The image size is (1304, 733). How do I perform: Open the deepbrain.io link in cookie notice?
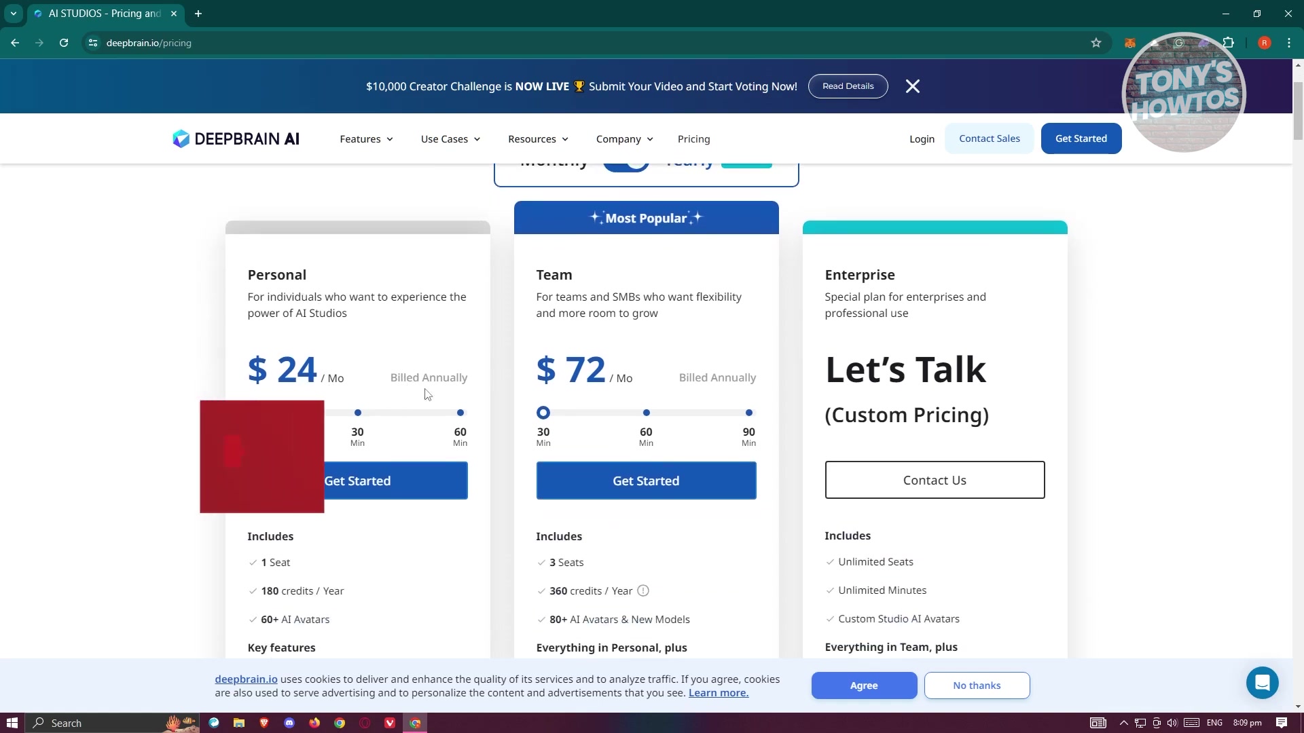click(x=246, y=679)
